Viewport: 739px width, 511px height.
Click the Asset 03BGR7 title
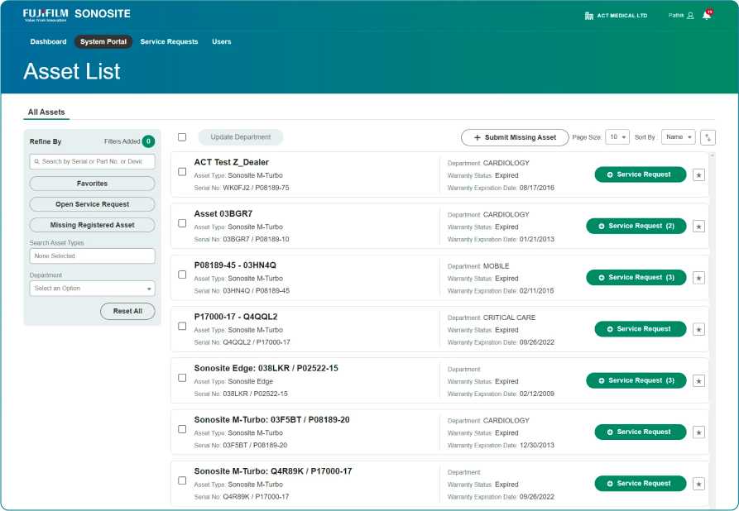tap(223, 214)
